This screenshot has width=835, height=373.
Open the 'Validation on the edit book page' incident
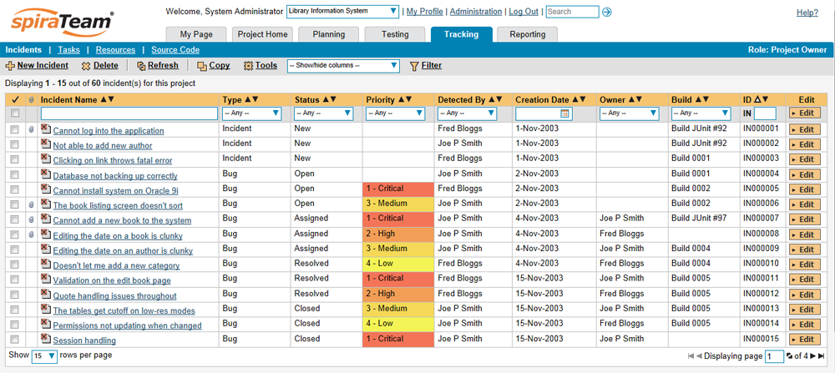pyautogui.click(x=112, y=280)
